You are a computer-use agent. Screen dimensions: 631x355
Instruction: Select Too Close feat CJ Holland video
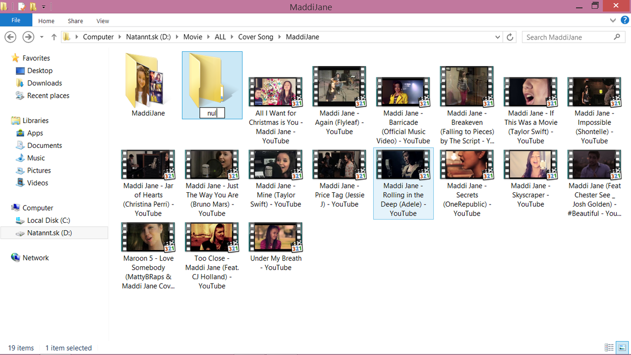(x=212, y=256)
